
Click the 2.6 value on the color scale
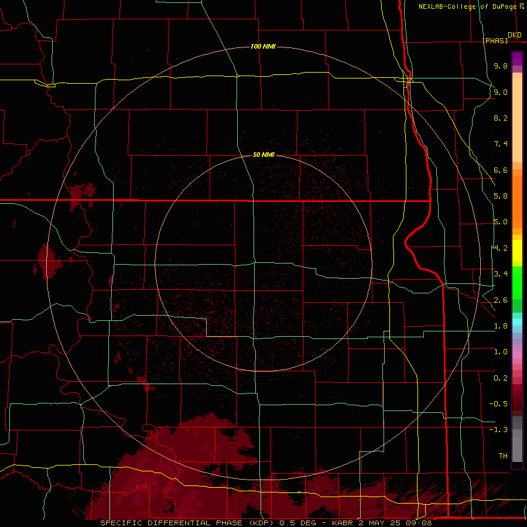pos(501,300)
